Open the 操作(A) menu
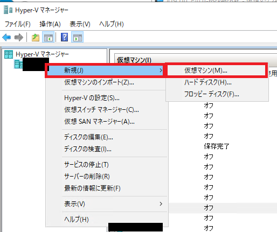 pyautogui.click(x=50, y=24)
